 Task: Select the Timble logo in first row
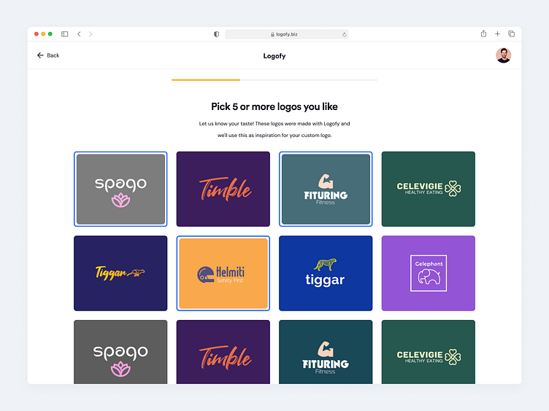pos(223,189)
